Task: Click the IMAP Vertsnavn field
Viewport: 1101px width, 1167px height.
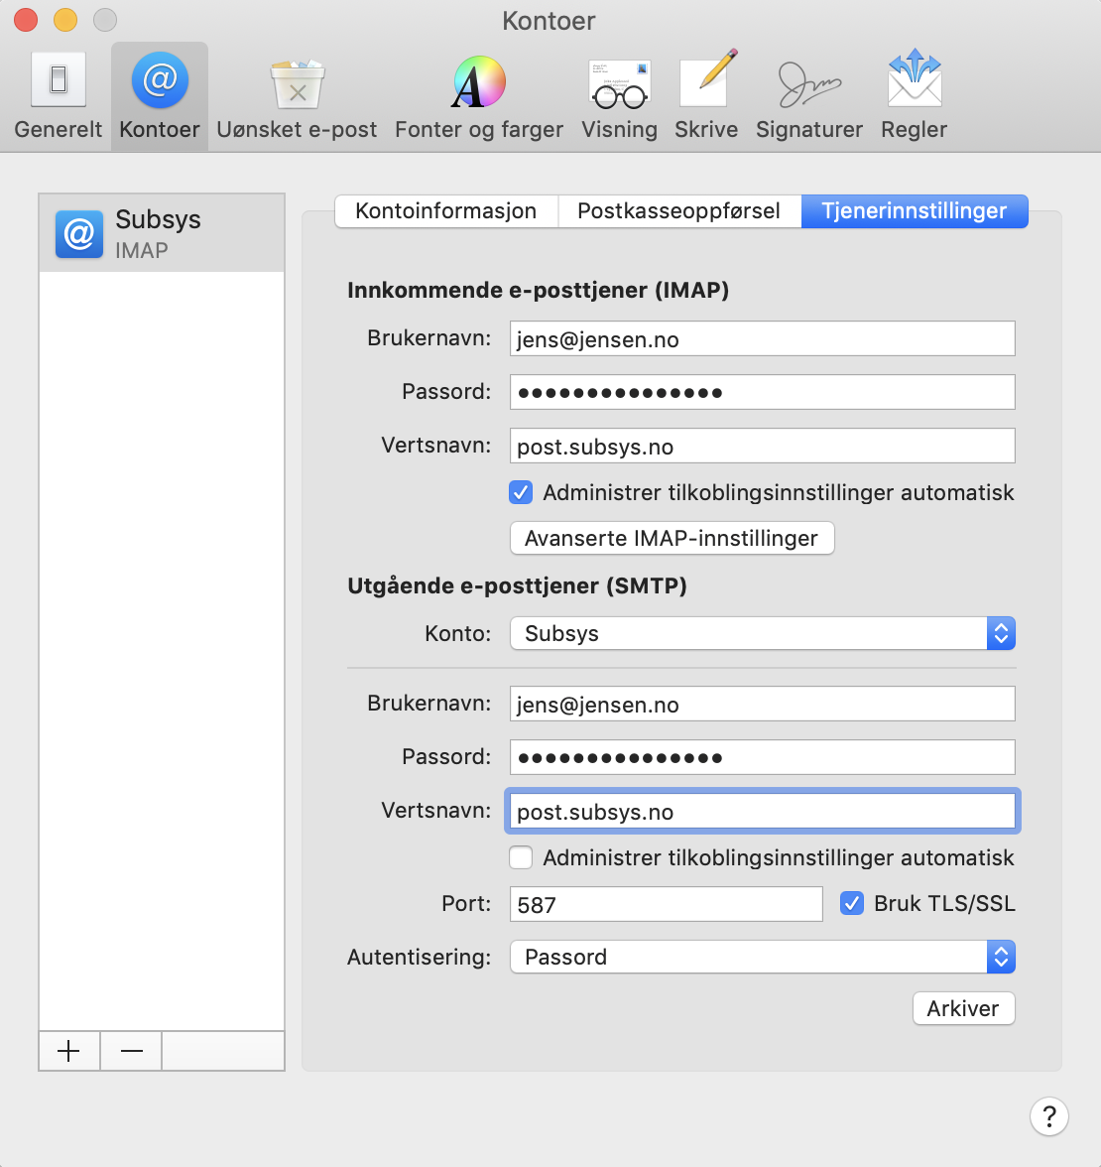Action: [763, 446]
